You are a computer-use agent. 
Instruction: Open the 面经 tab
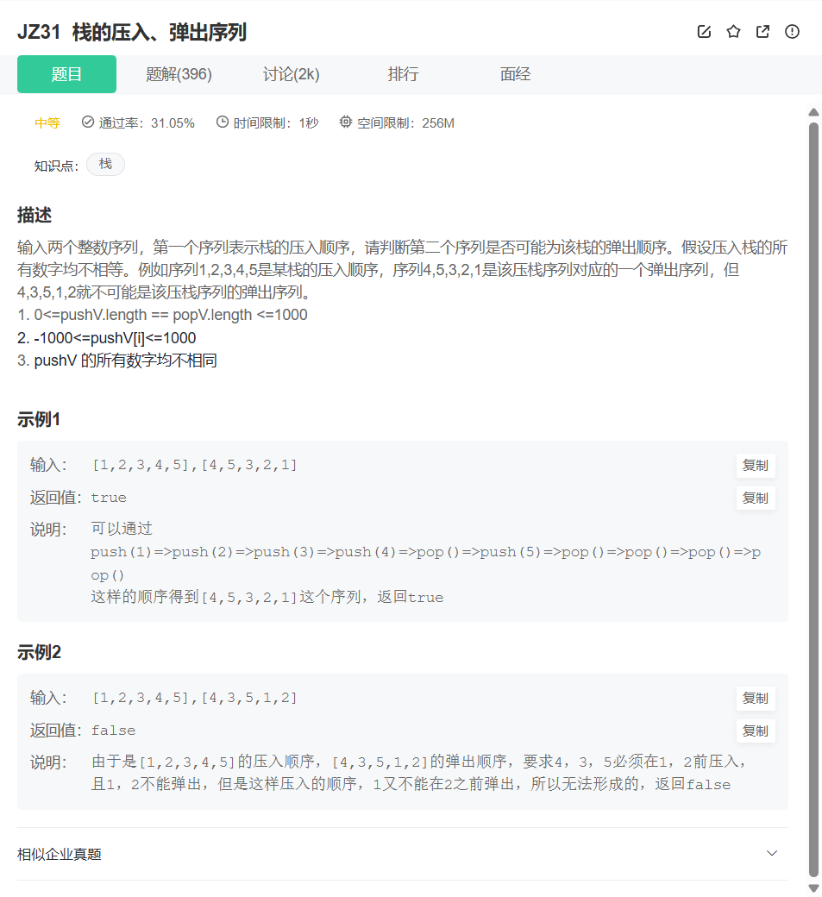click(x=516, y=74)
